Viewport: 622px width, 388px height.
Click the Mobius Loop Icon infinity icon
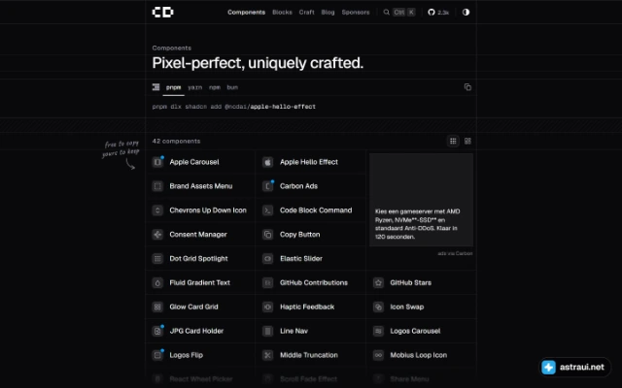(x=378, y=355)
